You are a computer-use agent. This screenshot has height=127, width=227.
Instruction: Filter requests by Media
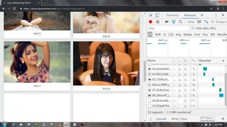click(x=188, y=35)
